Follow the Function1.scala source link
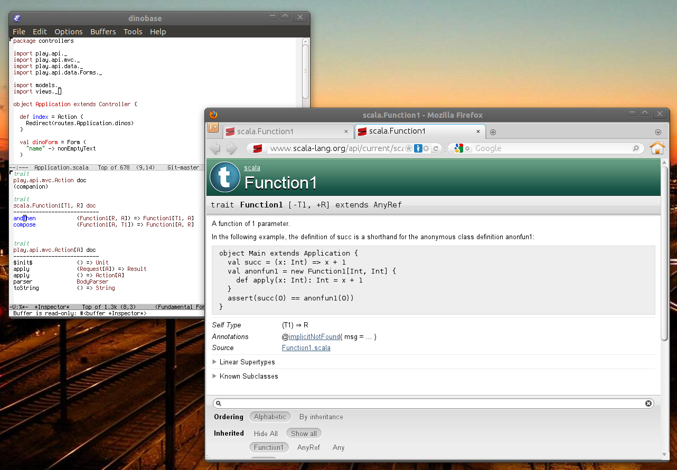This screenshot has width=677, height=470. point(306,347)
